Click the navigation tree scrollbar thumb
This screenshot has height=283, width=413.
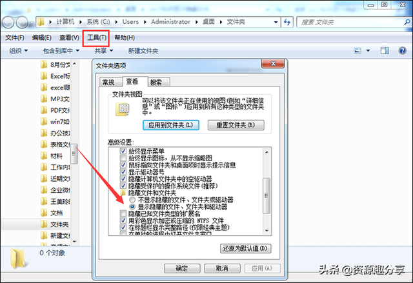74,153
